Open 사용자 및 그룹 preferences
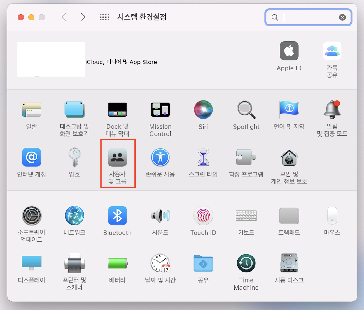The height and width of the screenshot is (310, 364). click(117, 157)
